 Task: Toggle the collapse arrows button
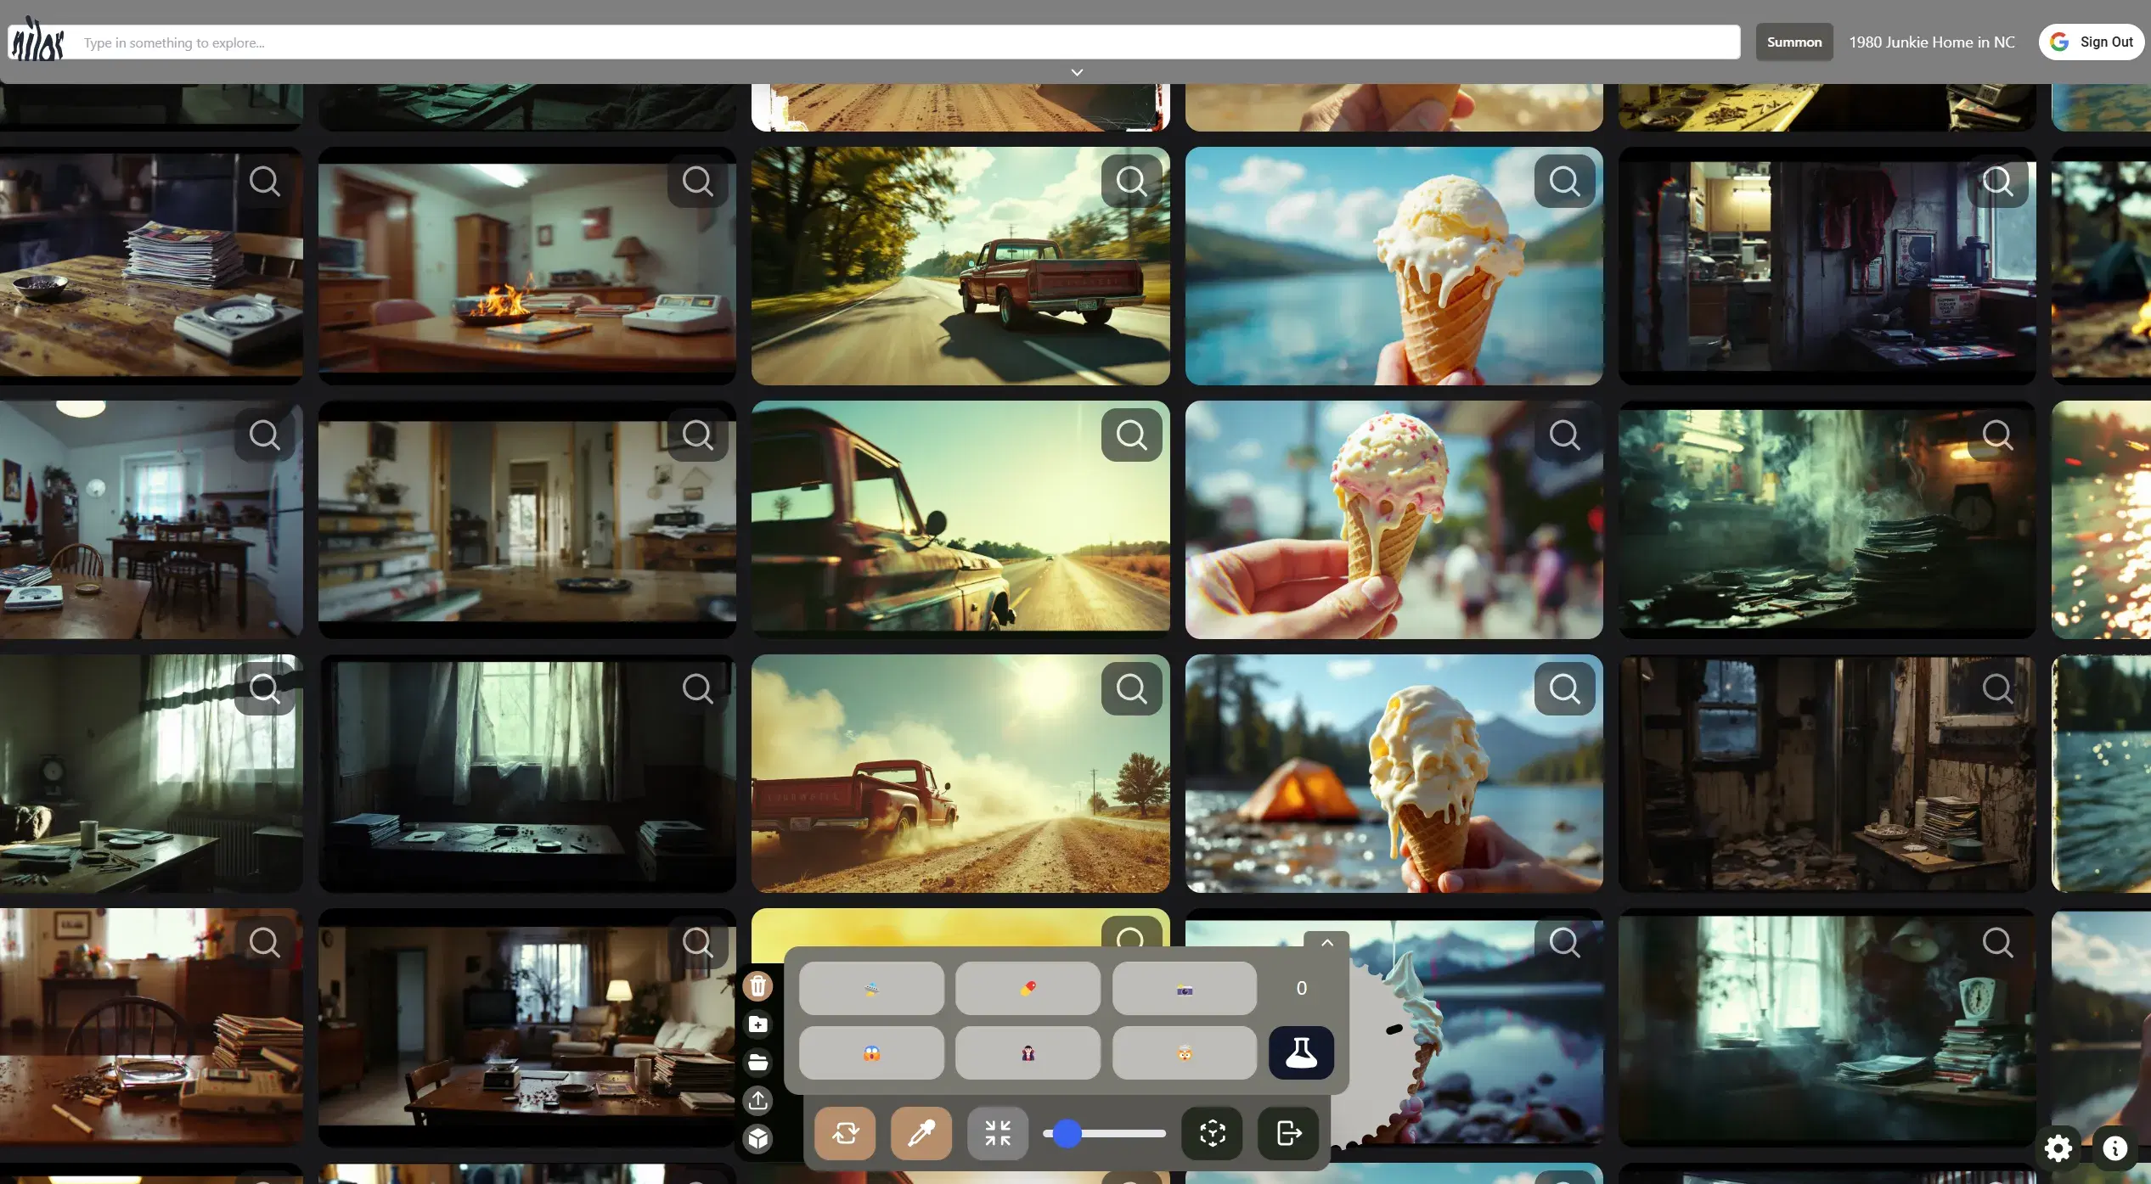coord(998,1133)
